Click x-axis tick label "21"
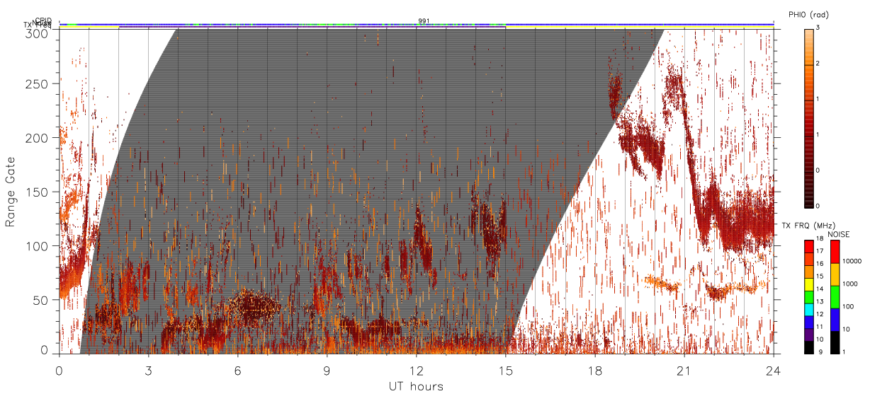 tap(684, 370)
